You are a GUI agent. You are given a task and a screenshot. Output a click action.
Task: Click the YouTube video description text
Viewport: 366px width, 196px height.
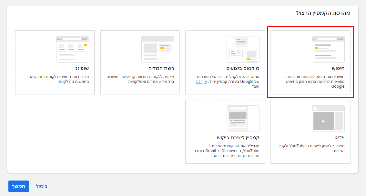[x=311, y=148]
